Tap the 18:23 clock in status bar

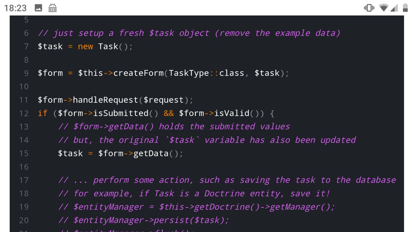tap(15, 8)
